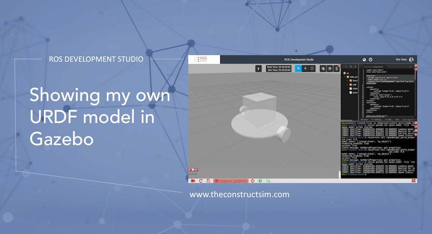Insert a sphere shape into the scene
The image size is (432, 234).
click(329, 68)
